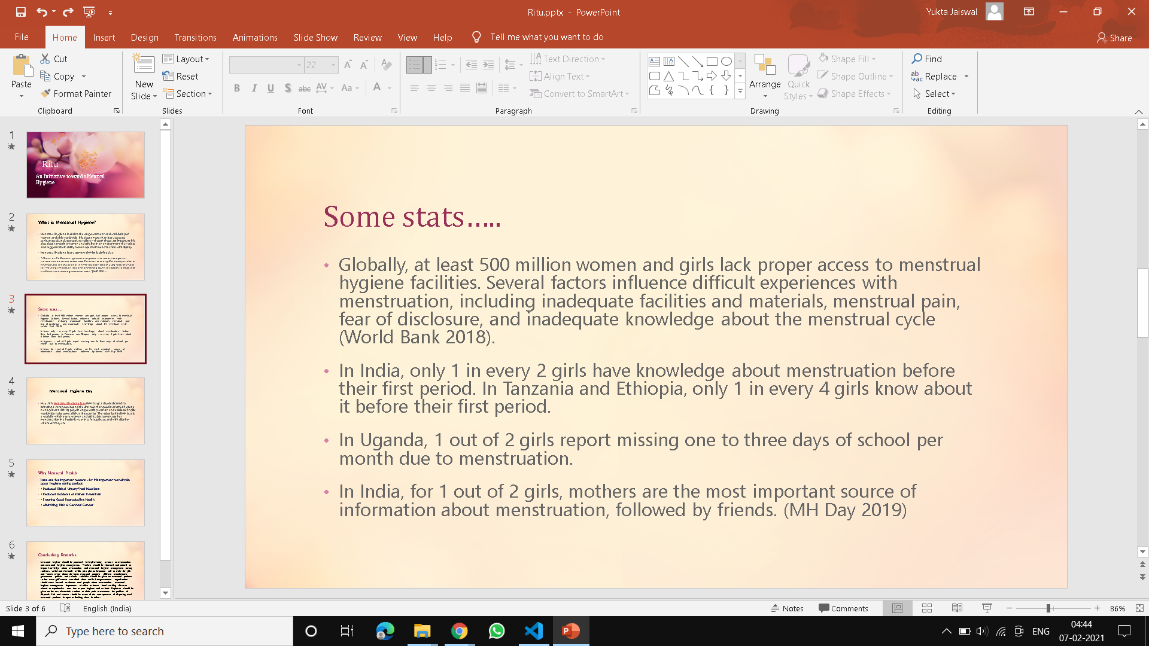Image resolution: width=1149 pixels, height=646 pixels.
Task: Expand the Layout dropdown
Action: pyautogui.click(x=186, y=59)
